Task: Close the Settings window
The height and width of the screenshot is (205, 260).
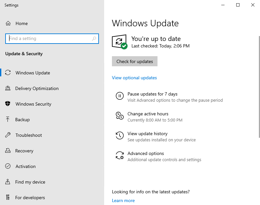Action: pos(253,5)
